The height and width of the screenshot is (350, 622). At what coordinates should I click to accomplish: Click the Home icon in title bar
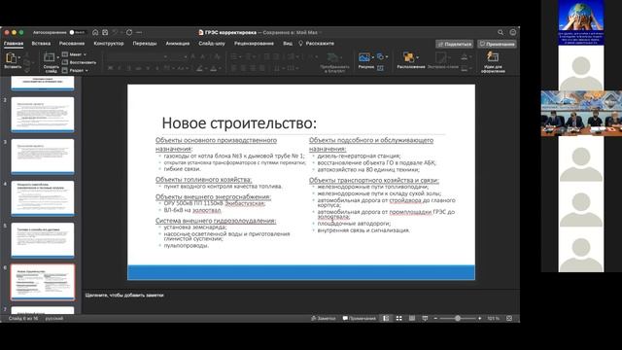point(95,32)
